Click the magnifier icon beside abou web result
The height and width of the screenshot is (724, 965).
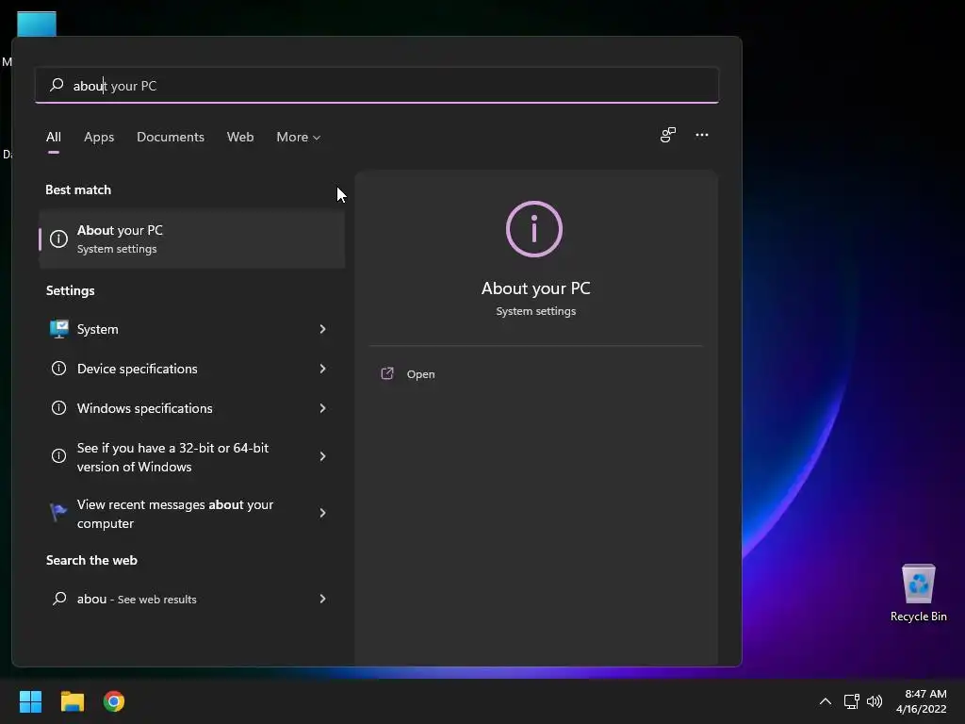(x=59, y=599)
